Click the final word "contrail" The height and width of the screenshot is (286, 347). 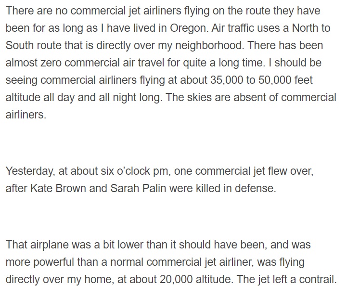pyautogui.click(x=318, y=279)
